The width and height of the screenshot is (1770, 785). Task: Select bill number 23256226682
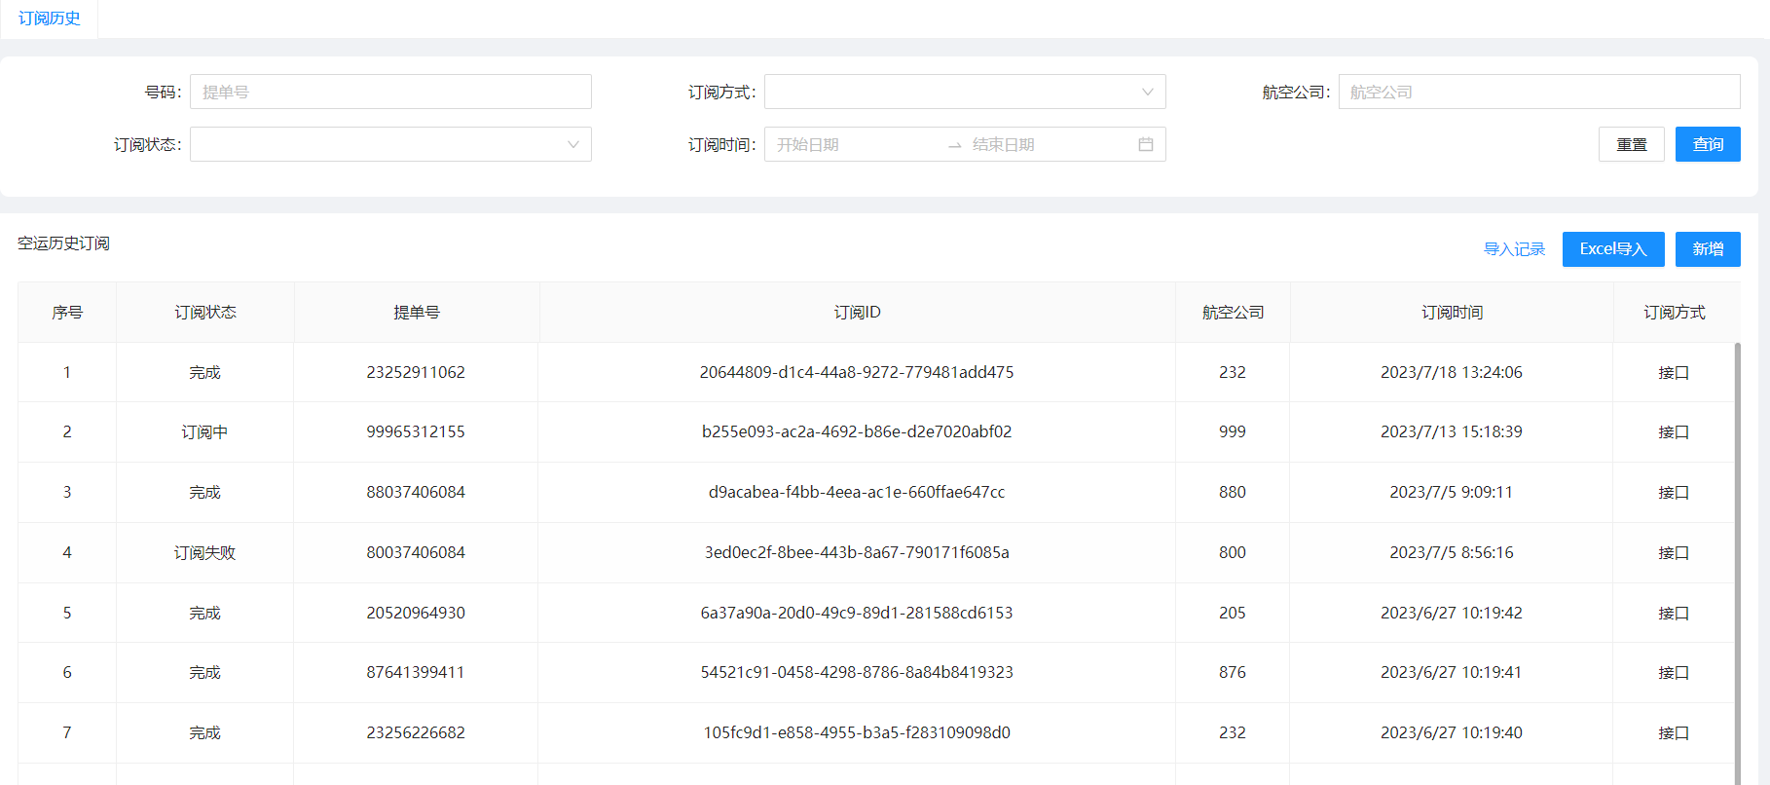pos(416,732)
